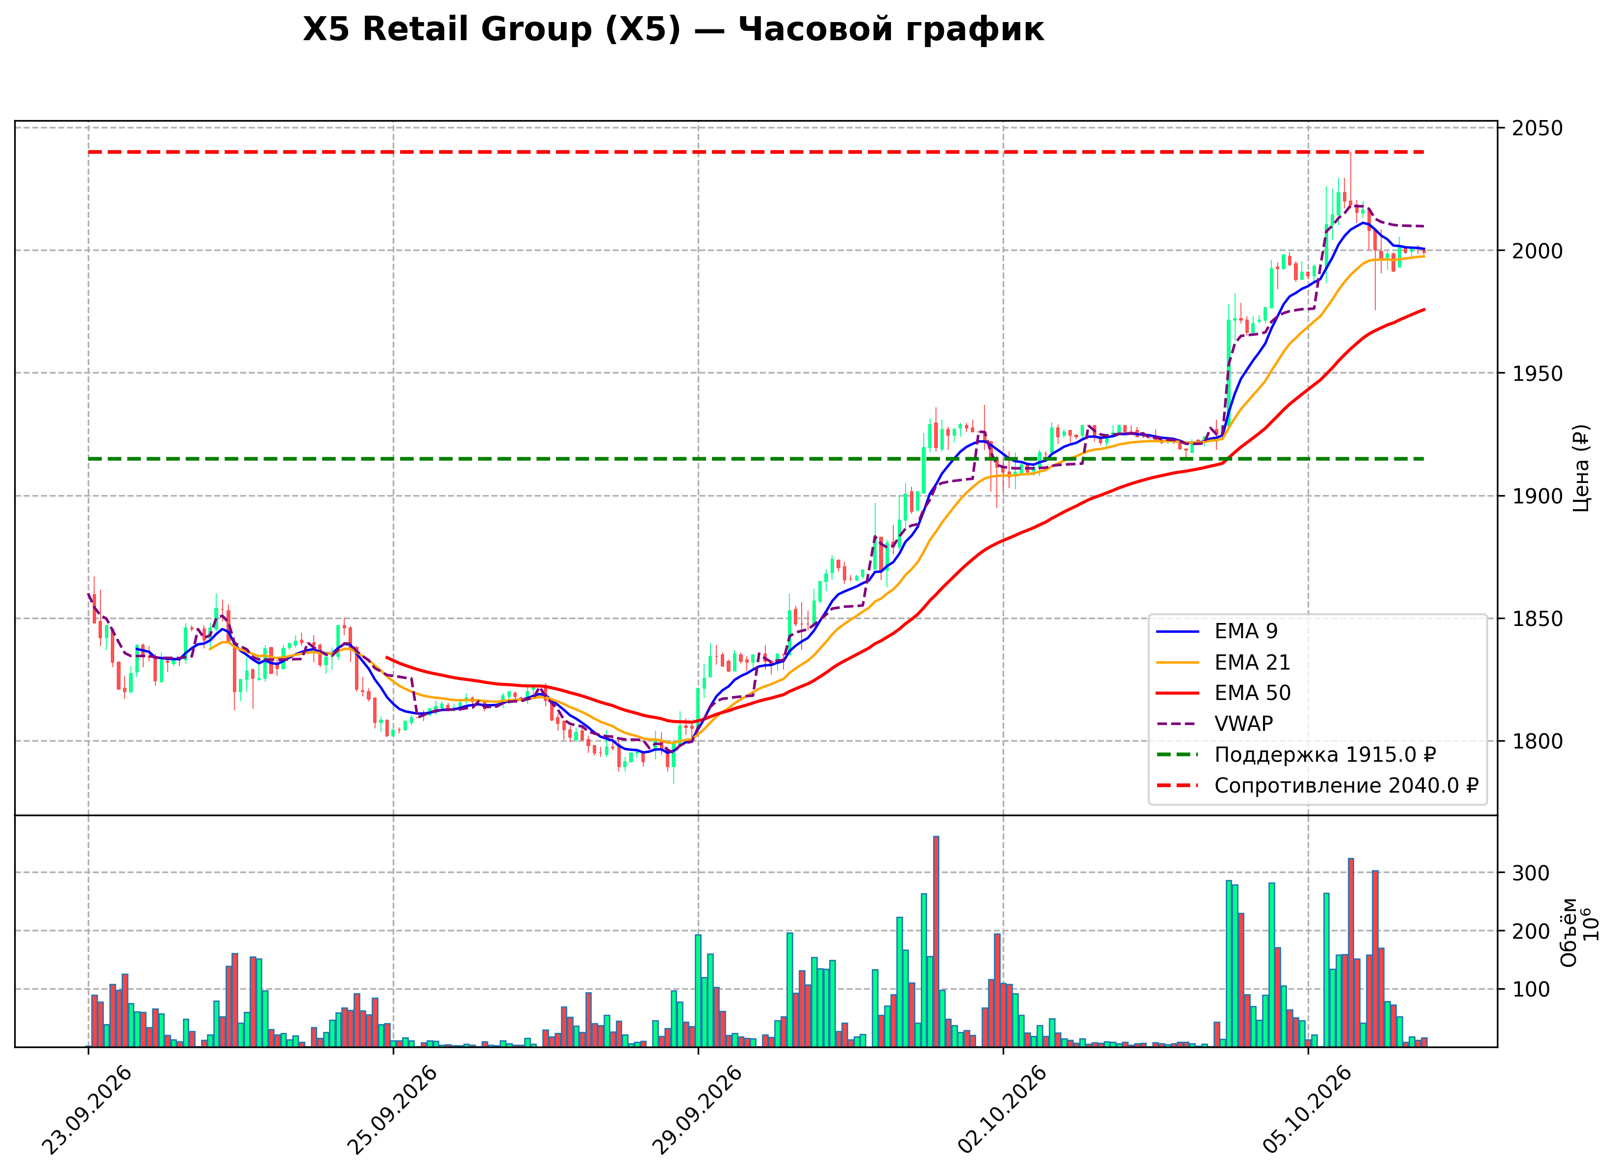Click the volume axis label 300

coord(1532,874)
